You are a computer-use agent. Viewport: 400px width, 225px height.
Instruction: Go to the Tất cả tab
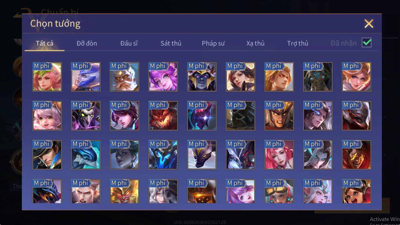45,43
